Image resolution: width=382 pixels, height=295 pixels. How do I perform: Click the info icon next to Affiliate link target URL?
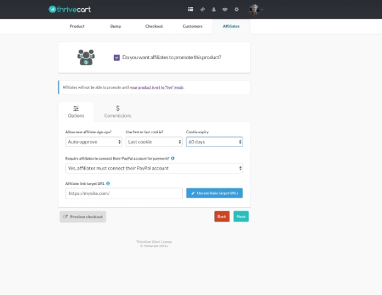coord(108,183)
